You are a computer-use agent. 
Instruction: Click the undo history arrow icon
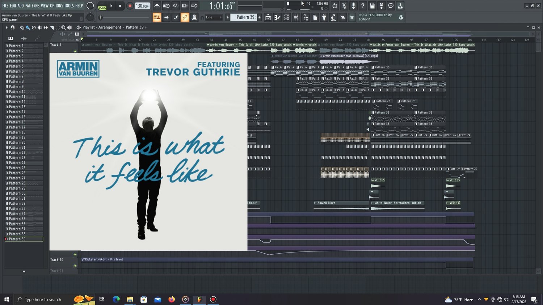coord(335,6)
